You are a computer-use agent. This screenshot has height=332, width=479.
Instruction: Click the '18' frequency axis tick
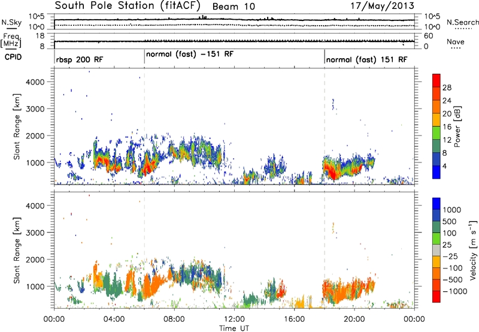click(x=40, y=36)
